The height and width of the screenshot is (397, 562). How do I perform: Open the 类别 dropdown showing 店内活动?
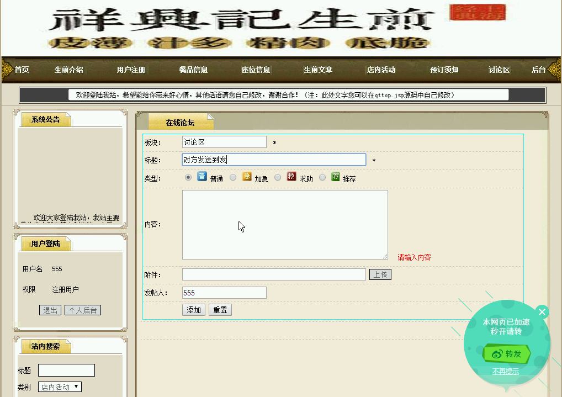[60, 387]
